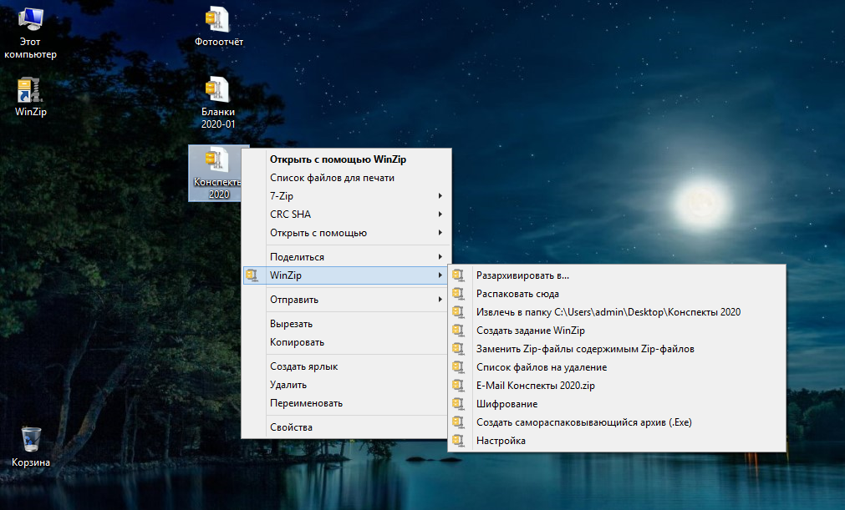Open the CRC SHA menu entry
The width and height of the screenshot is (845, 510).
click(345, 215)
